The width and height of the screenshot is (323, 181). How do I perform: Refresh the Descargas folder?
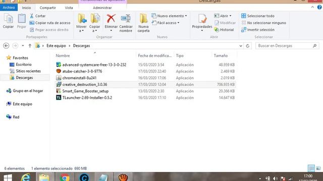point(248,46)
